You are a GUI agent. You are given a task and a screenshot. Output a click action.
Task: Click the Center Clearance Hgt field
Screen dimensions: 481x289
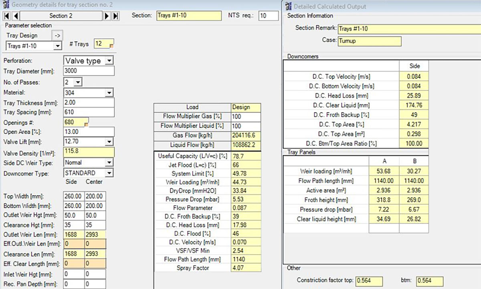click(95, 225)
